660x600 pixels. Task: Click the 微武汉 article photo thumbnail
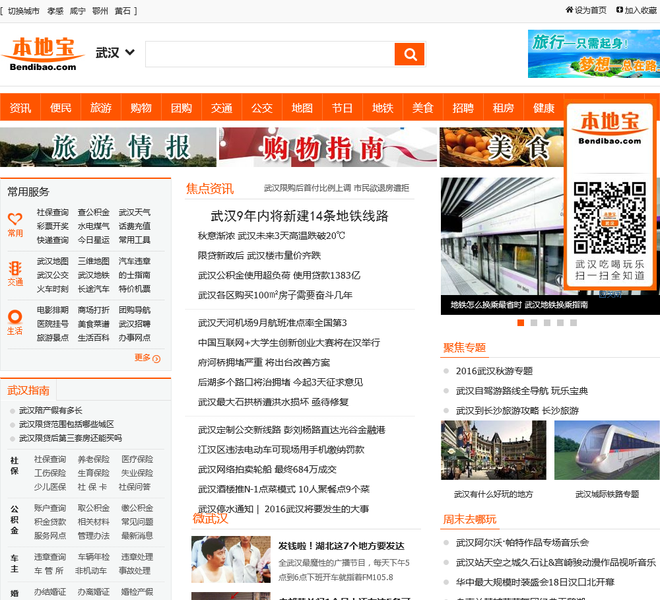(x=230, y=559)
